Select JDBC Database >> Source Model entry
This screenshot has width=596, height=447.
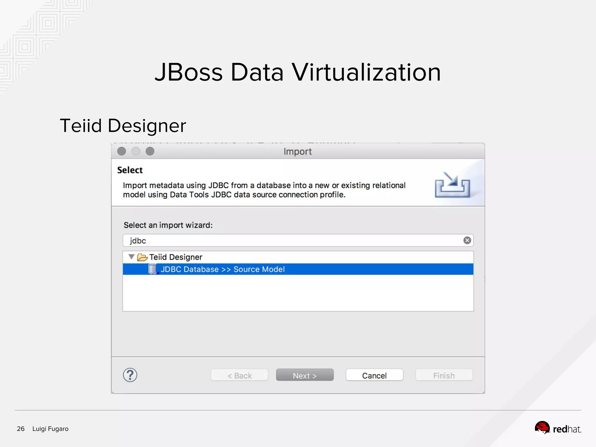[298, 269]
